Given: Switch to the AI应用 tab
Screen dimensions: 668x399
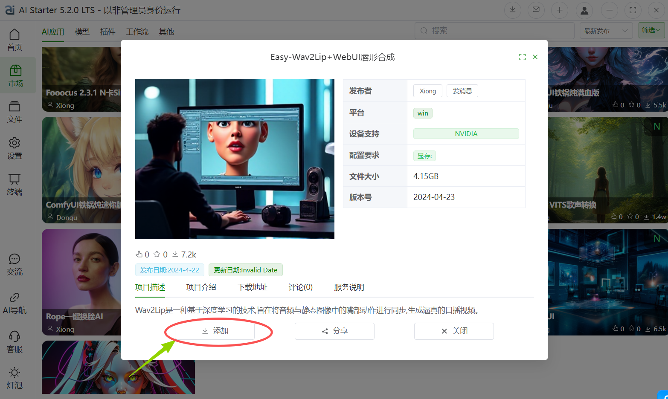Looking at the screenshot, I should coord(53,32).
